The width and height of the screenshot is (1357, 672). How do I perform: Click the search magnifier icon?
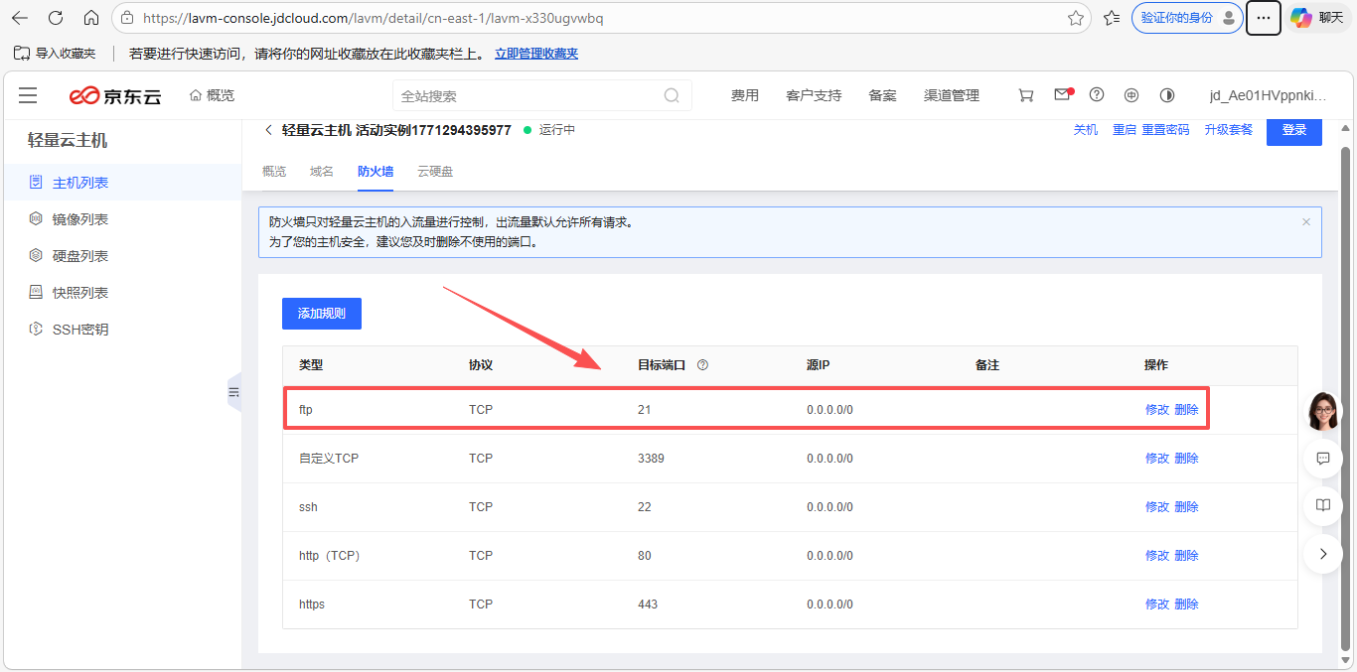[672, 96]
